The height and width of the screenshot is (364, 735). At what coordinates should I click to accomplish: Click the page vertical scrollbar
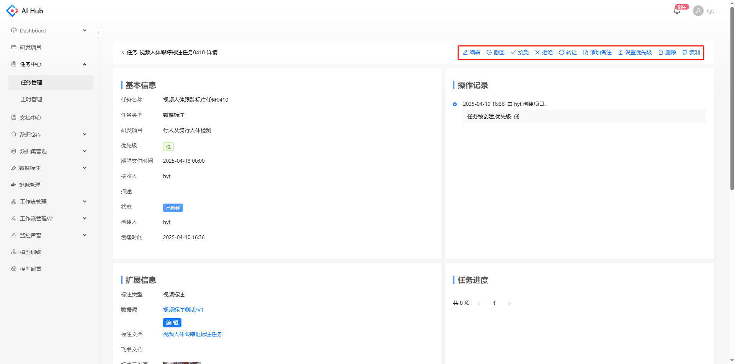tap(732, 99)
